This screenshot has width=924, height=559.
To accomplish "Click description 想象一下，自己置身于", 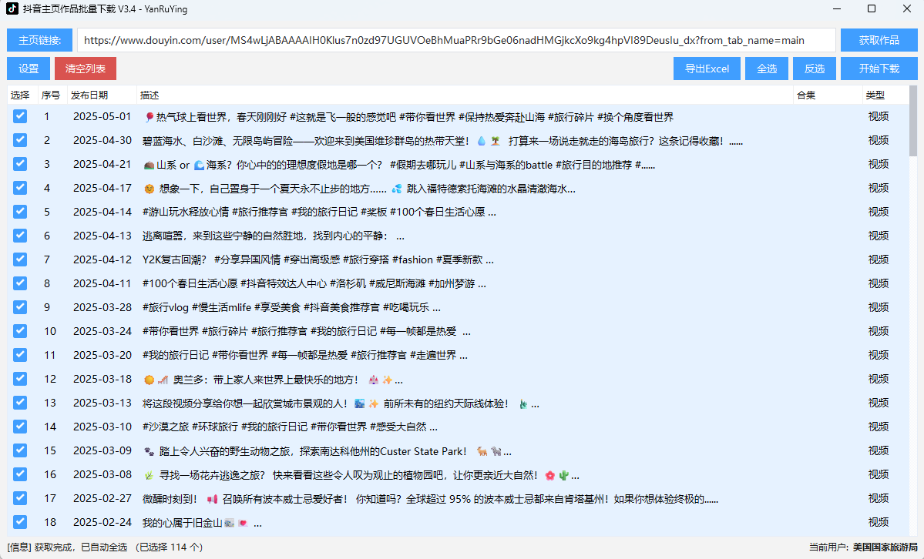I will (359, 189).
